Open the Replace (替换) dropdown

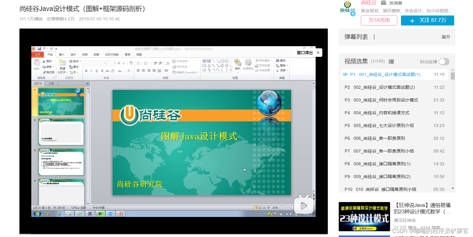click(282, 65)
